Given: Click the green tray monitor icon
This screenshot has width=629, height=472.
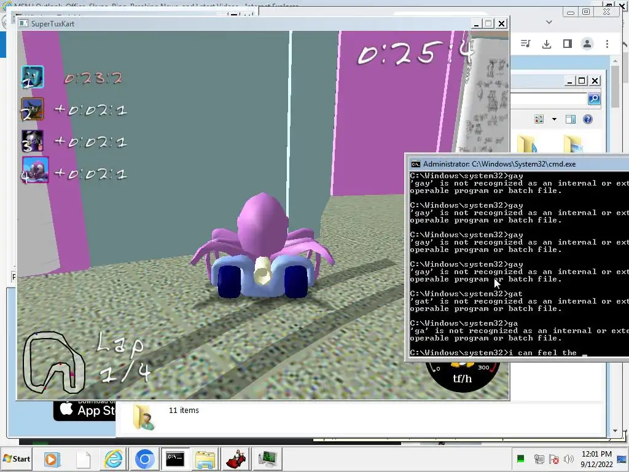Looking at the screenshot, I should tap(521, 458).
